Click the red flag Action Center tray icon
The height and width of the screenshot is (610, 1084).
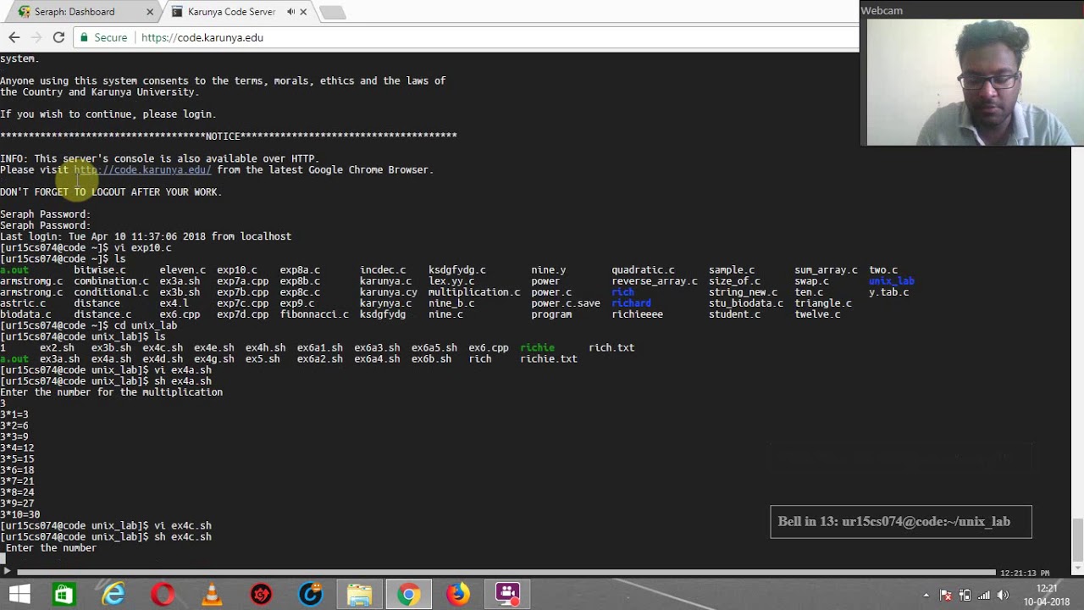946,595
